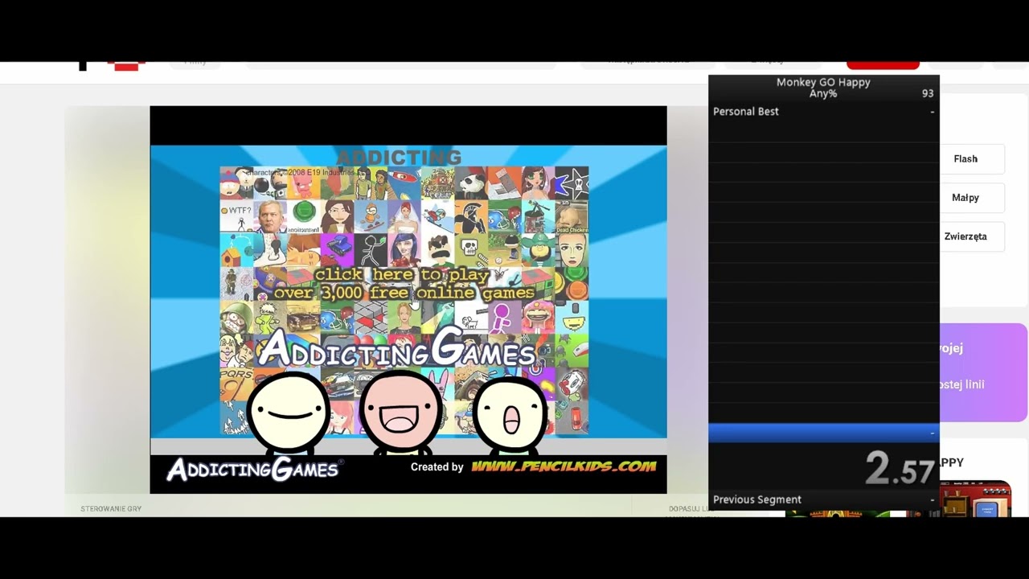Open the yellow pixel smiley tile
The height and width of the screenshot is (579, 1029).
[573, 318]
